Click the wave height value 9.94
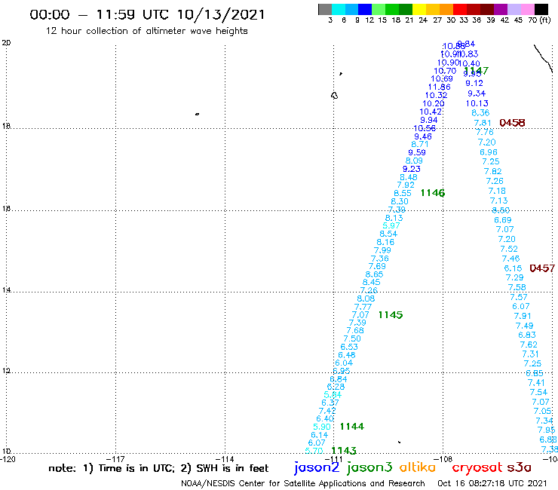558x490 pixels. (x=429, y=121)
